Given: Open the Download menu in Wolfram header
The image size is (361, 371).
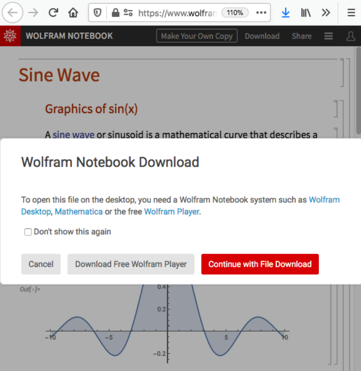Looking at the screenshot, I should [x=262, y=36].
